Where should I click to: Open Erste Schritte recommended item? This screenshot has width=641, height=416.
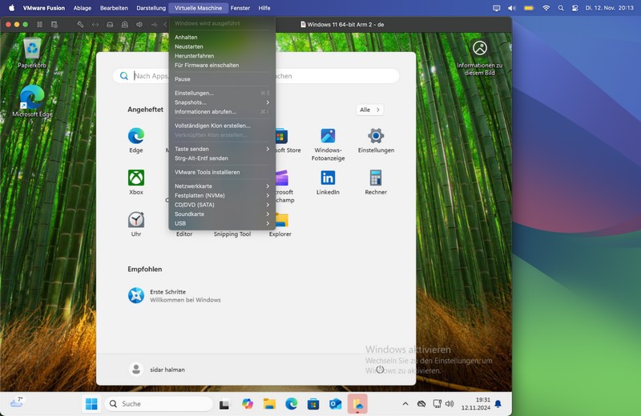click(x=175, y=295)
